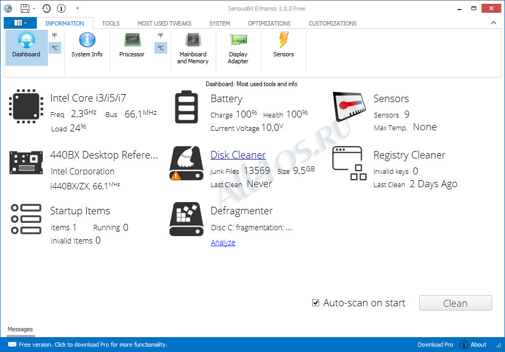Viewport: 505px width, 352px height.
Task: Open the Dashboard ribbon icon
Action: (27, 47)
